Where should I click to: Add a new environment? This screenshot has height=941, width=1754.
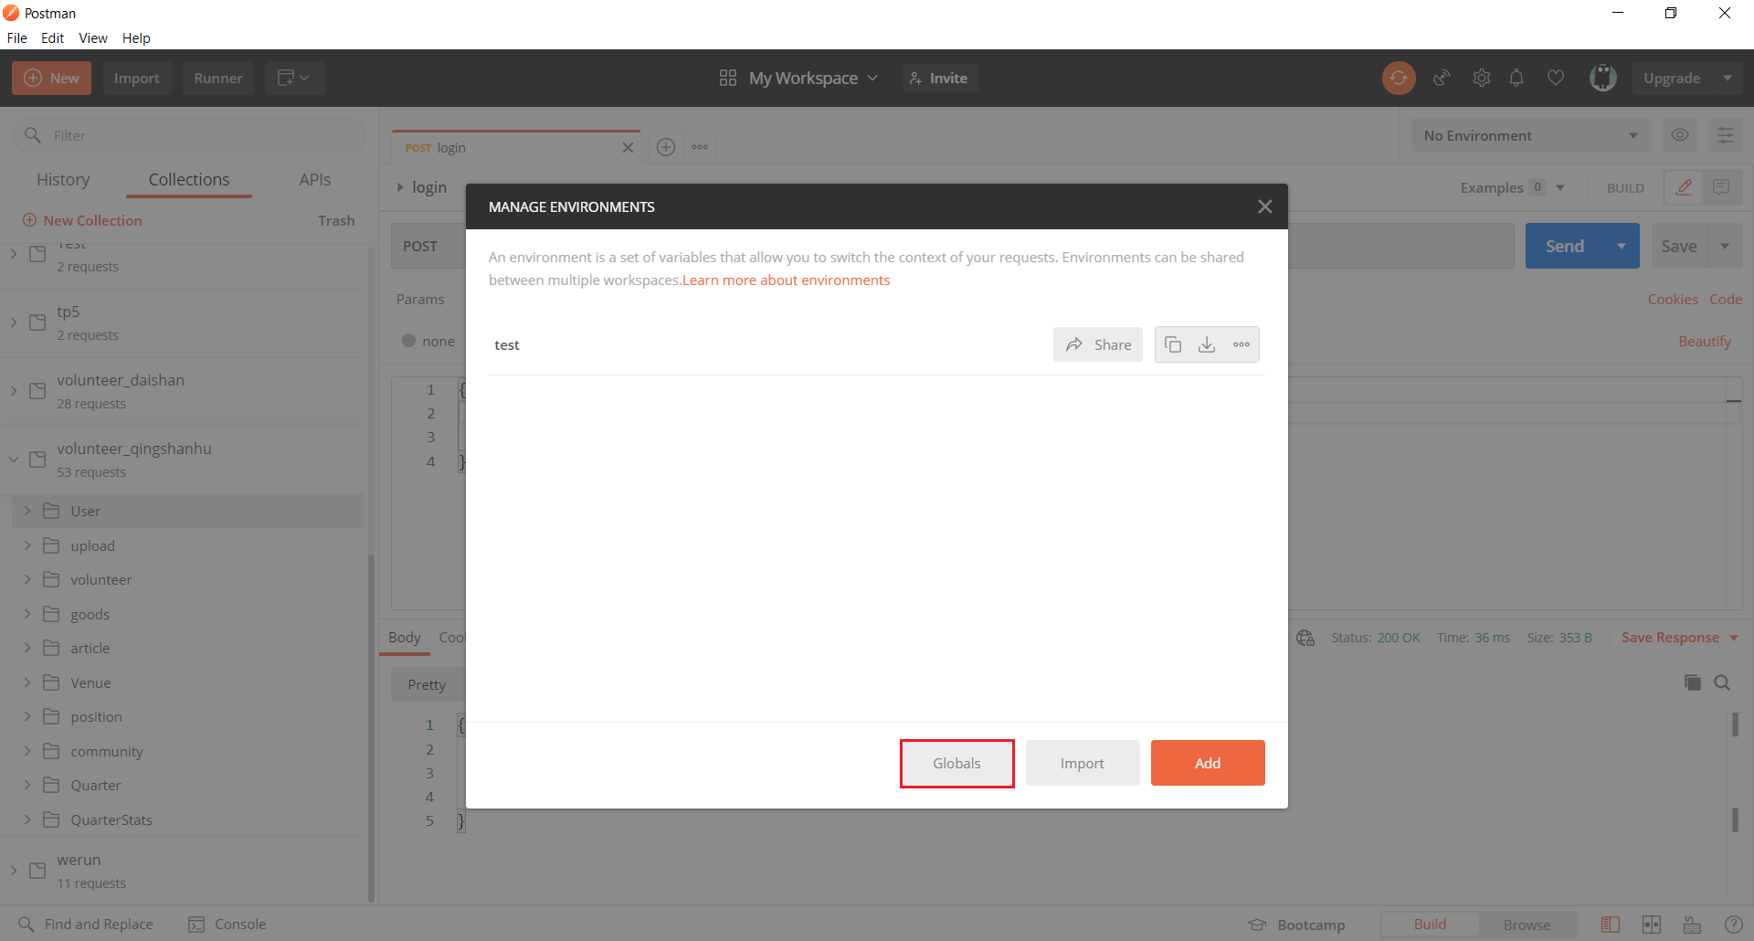point(1208,763)
